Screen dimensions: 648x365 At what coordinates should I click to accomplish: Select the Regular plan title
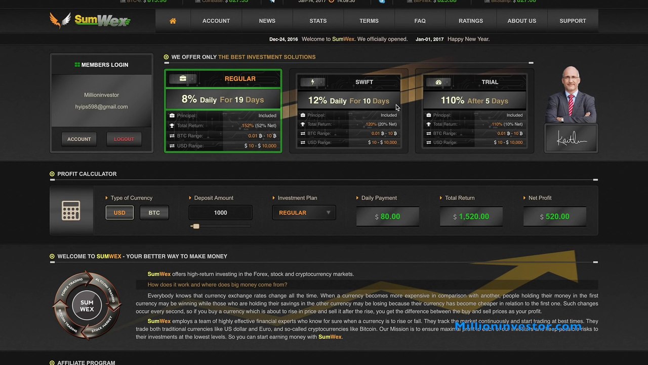(240, 79)
